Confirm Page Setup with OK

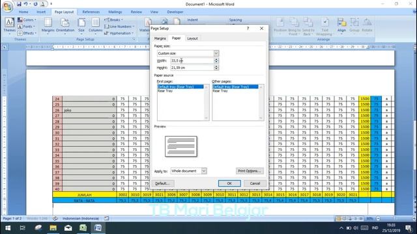tap(229, 183)
